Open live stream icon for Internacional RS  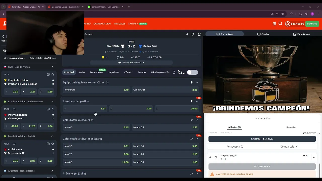coord(14,109)
